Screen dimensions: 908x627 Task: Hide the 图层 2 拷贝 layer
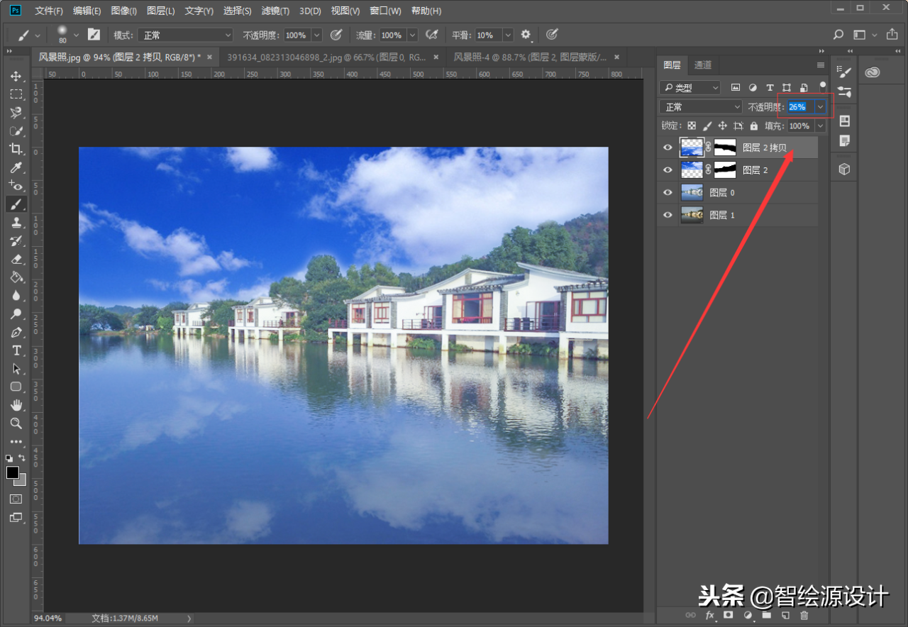[667, 148]
